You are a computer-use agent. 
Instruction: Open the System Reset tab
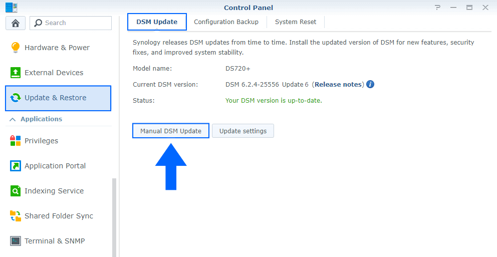[x=296, y=22]
